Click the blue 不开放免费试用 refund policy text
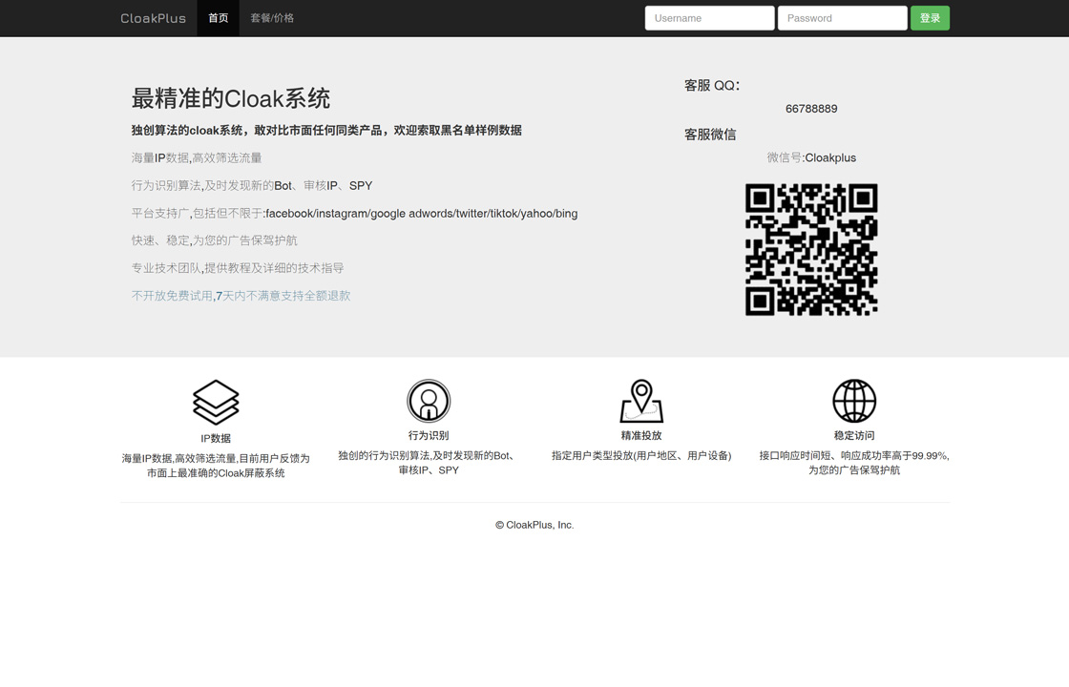This screenshot has width=1069, height=687. tap(241, 296)
